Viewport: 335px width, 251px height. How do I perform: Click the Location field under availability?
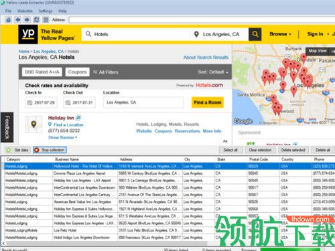tap(143, 102)
